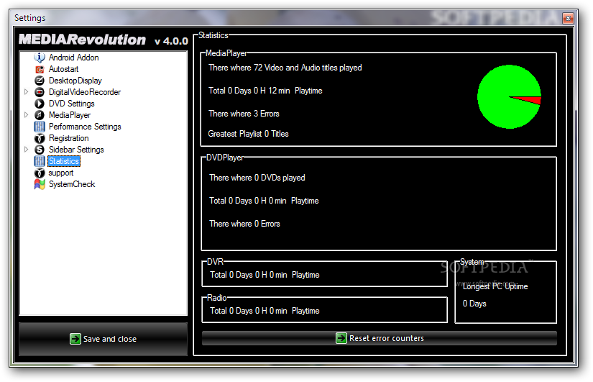Expand the DigitalVideoRecorder tree node

pyautogui.click(x=26, y=92)
